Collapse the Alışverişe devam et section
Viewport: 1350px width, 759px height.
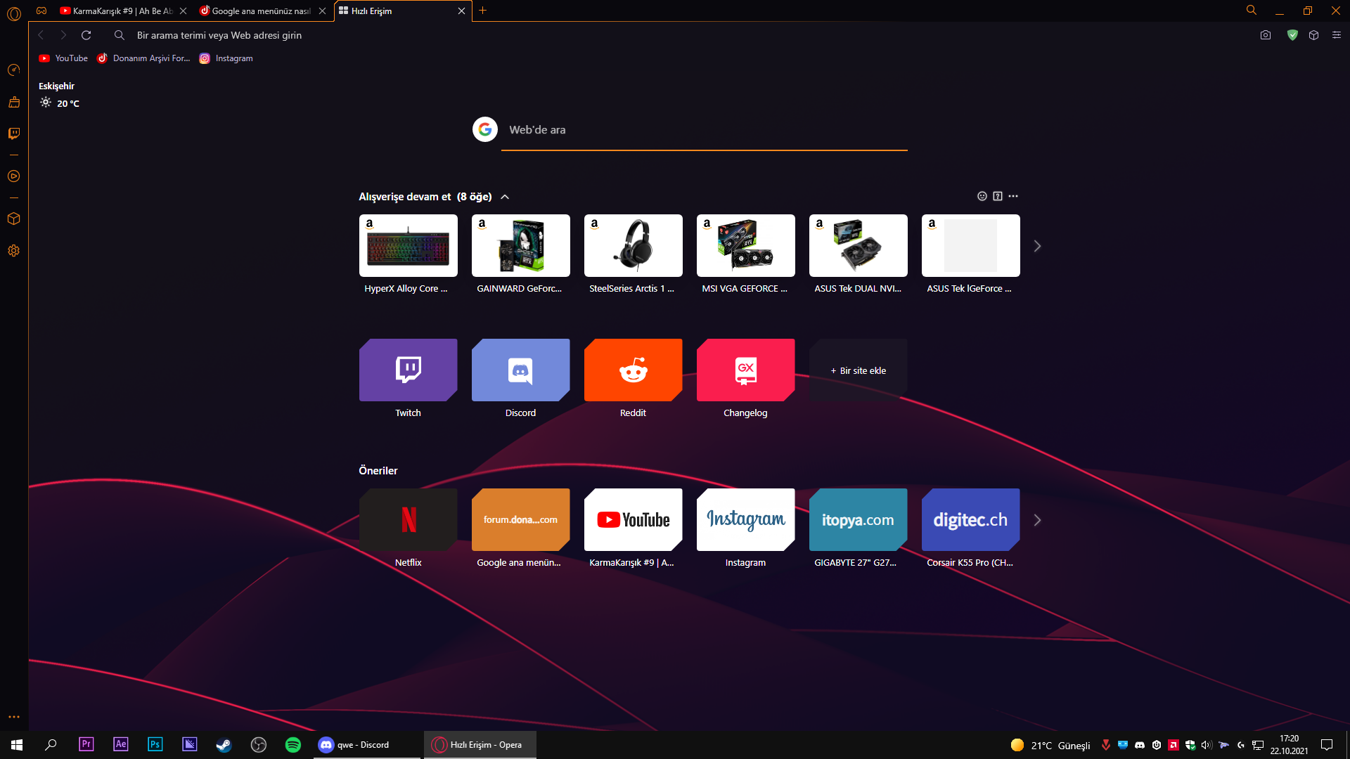pyautogui.click(x=505, y=197)
